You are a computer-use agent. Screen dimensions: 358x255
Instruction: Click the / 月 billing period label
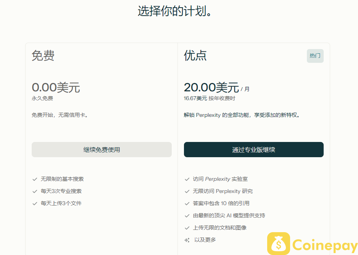click(245, 89)
